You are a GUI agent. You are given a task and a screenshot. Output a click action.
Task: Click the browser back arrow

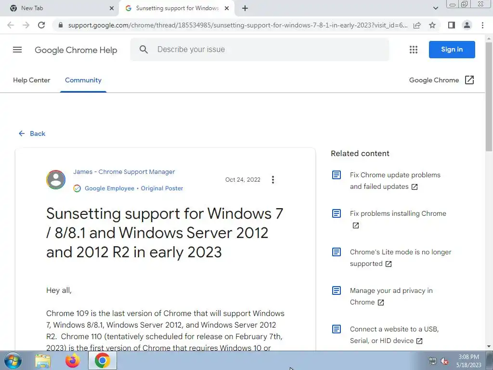click(x=11, y=25)
